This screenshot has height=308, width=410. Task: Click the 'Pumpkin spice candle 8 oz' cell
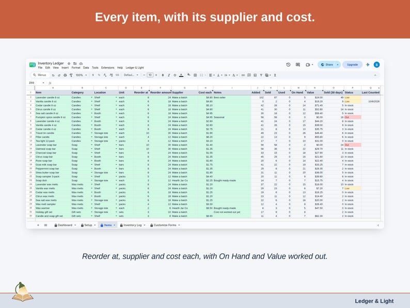click(53, 117)
